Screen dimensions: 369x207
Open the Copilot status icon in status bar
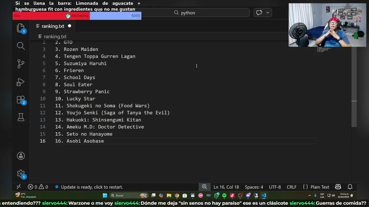(338, 187)
